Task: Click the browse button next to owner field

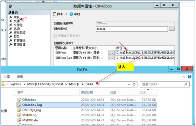Action: point(172,29)
